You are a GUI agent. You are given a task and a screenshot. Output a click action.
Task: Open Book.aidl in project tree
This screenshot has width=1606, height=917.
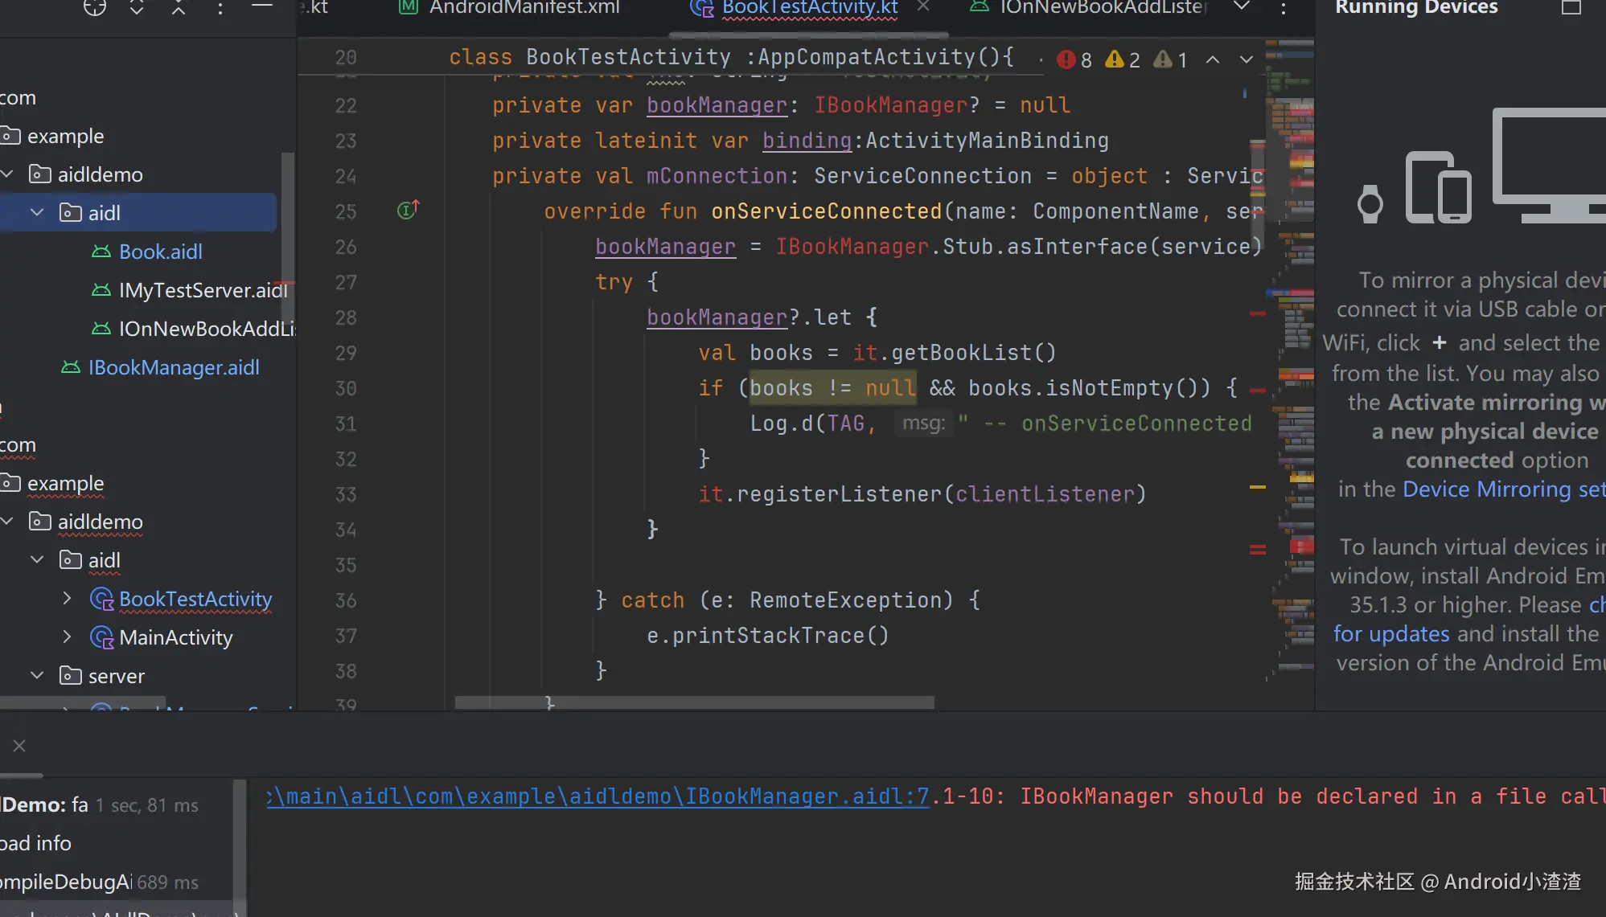coord(160,252)
